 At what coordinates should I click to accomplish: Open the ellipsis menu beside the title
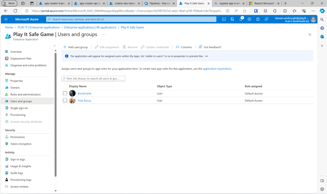click(x=104, y=35)
